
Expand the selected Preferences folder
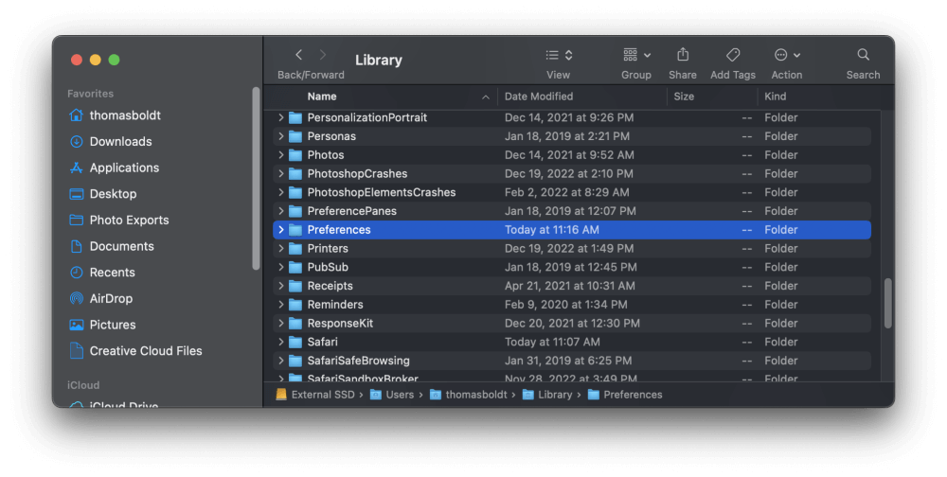point(281,230)
